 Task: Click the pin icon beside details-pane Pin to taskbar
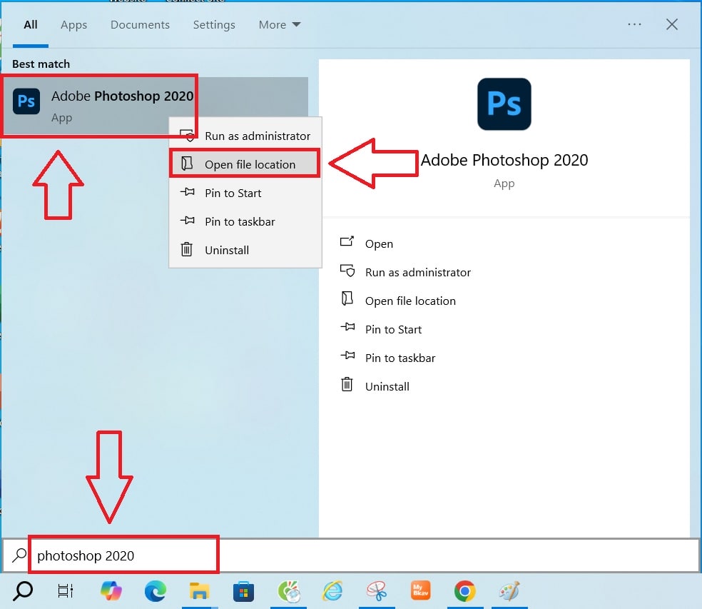coord(347,356)
